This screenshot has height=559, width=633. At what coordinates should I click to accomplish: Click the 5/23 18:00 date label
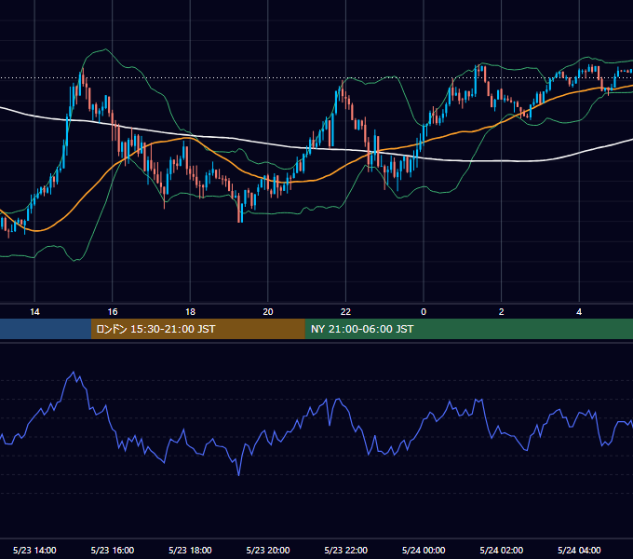(190, 550)
